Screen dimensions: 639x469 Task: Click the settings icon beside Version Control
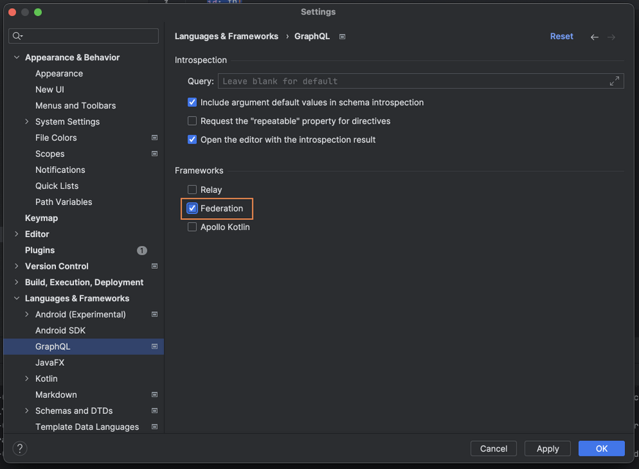click(154, 266)
